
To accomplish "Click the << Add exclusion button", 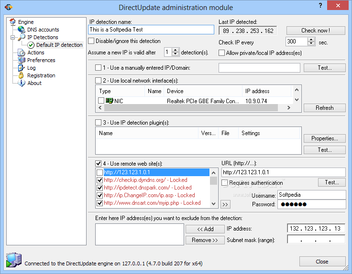I will [x=205, y=229].
